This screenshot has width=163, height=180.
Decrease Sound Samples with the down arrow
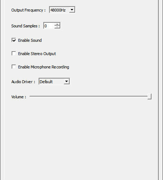click(57, 27)
